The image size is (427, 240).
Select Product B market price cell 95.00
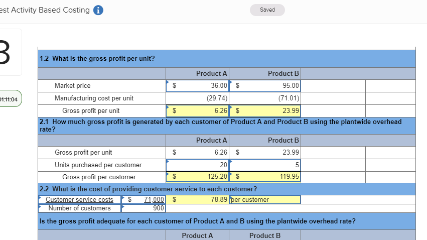tap(265, 85)
